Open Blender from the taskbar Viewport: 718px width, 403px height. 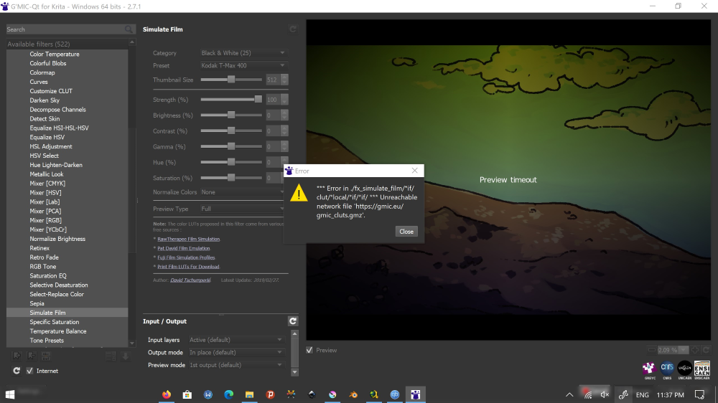click(353, 394)
